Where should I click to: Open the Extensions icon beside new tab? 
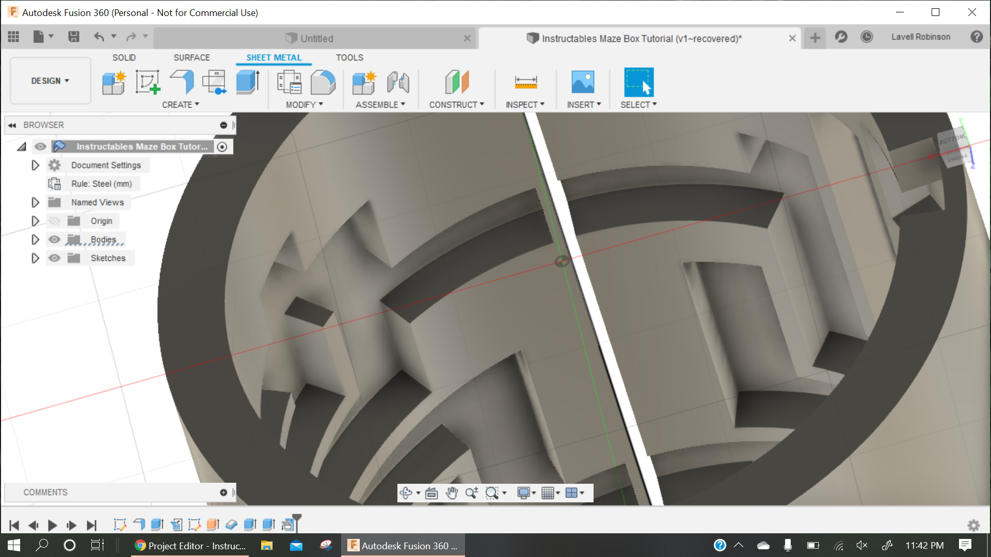point(841,37)
